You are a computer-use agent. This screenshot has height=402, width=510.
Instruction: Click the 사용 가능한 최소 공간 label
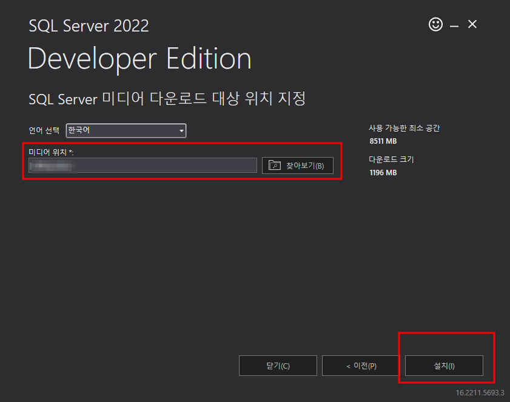pos(404,128)
